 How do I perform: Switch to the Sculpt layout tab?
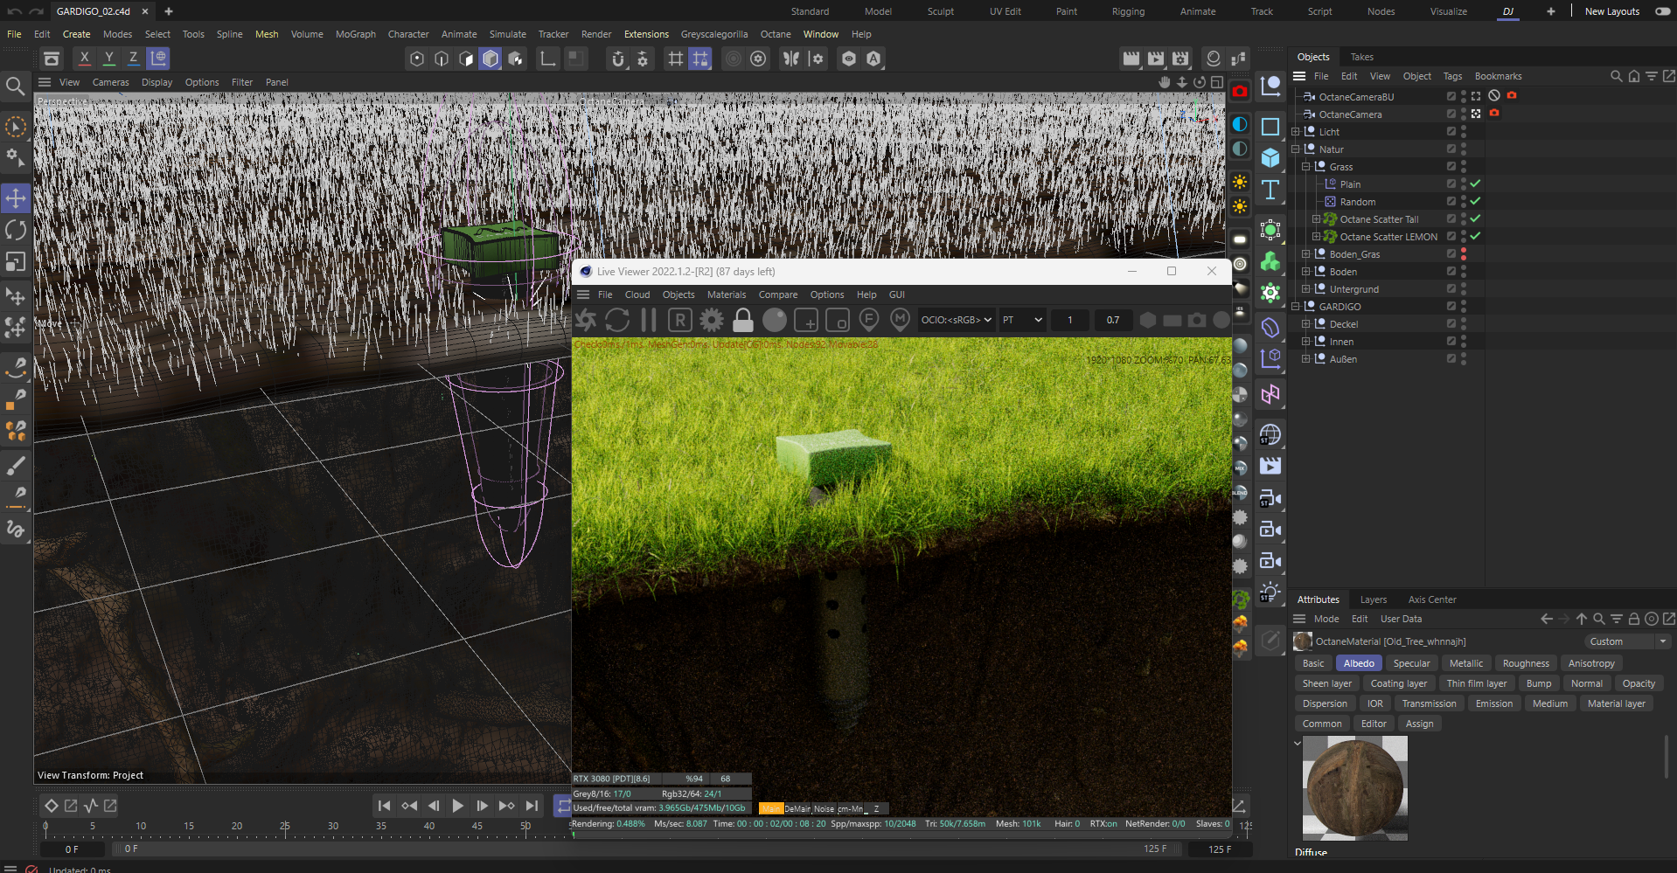pos(941,11)
